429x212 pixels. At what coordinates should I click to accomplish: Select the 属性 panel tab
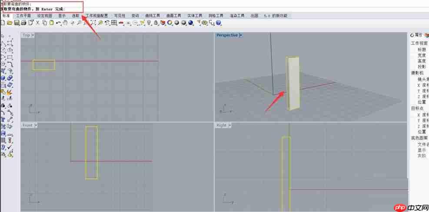pyautogui.click(x=416, y=35)
